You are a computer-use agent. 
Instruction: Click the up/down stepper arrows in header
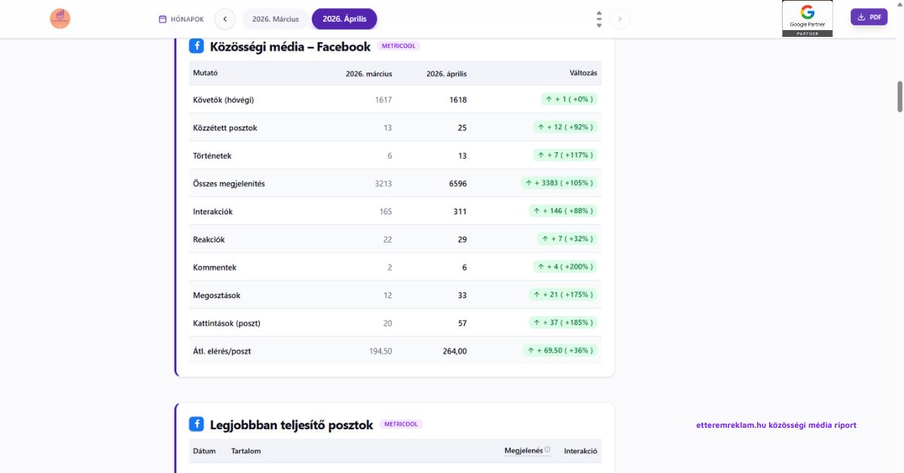coord(599,19)
